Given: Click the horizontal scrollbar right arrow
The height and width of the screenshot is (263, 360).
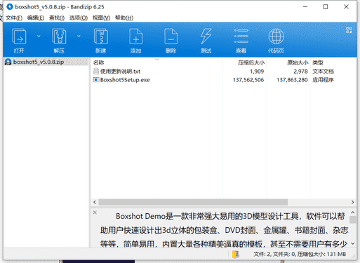Looking at the screenshot, I should click(x=353, y=202).
